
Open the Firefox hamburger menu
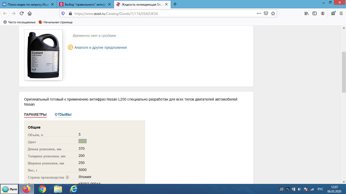click(x=341, y=13)
